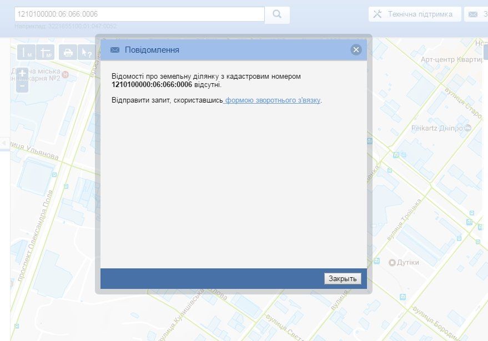Zoom in with the plus control
The width and height of the screenshot is (488, 341).
pos(22,74)
